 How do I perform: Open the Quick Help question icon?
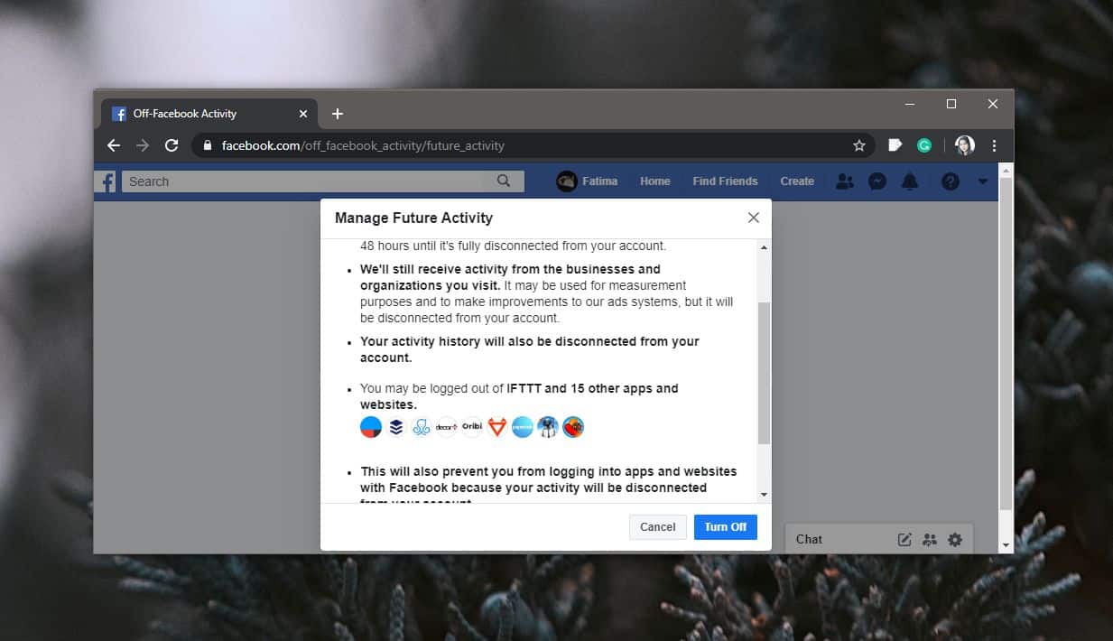pyautogui.click(x=951, y=181)
